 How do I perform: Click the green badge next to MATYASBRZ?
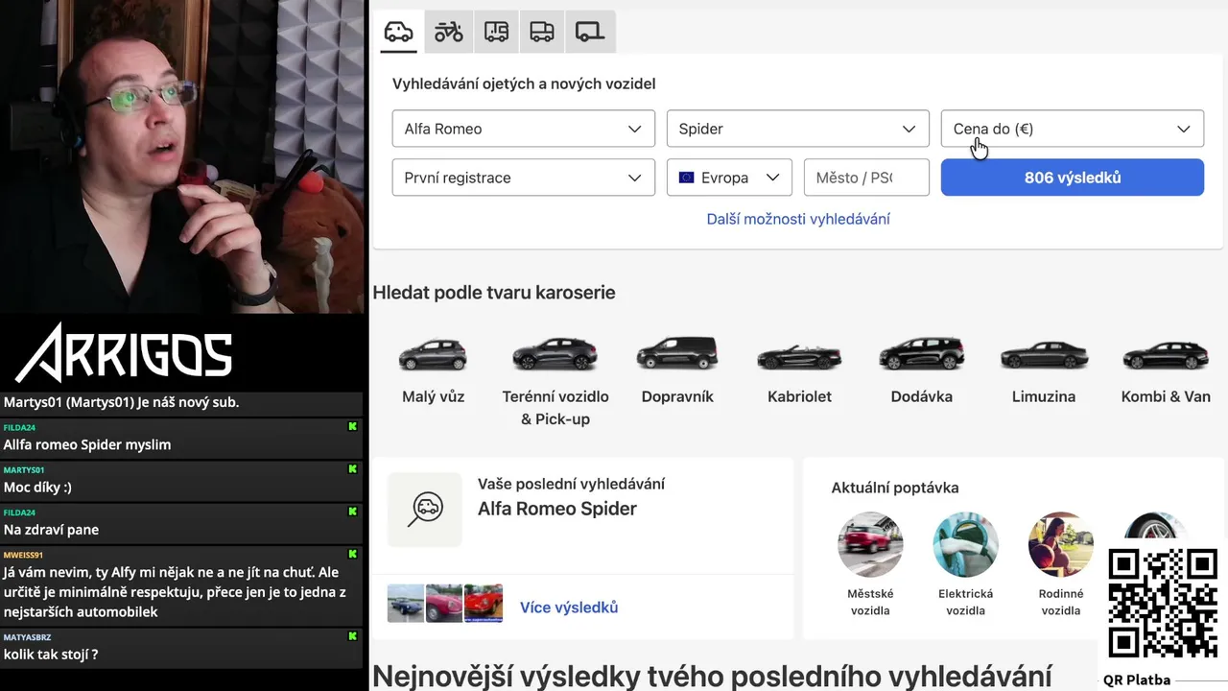point(352,635)
